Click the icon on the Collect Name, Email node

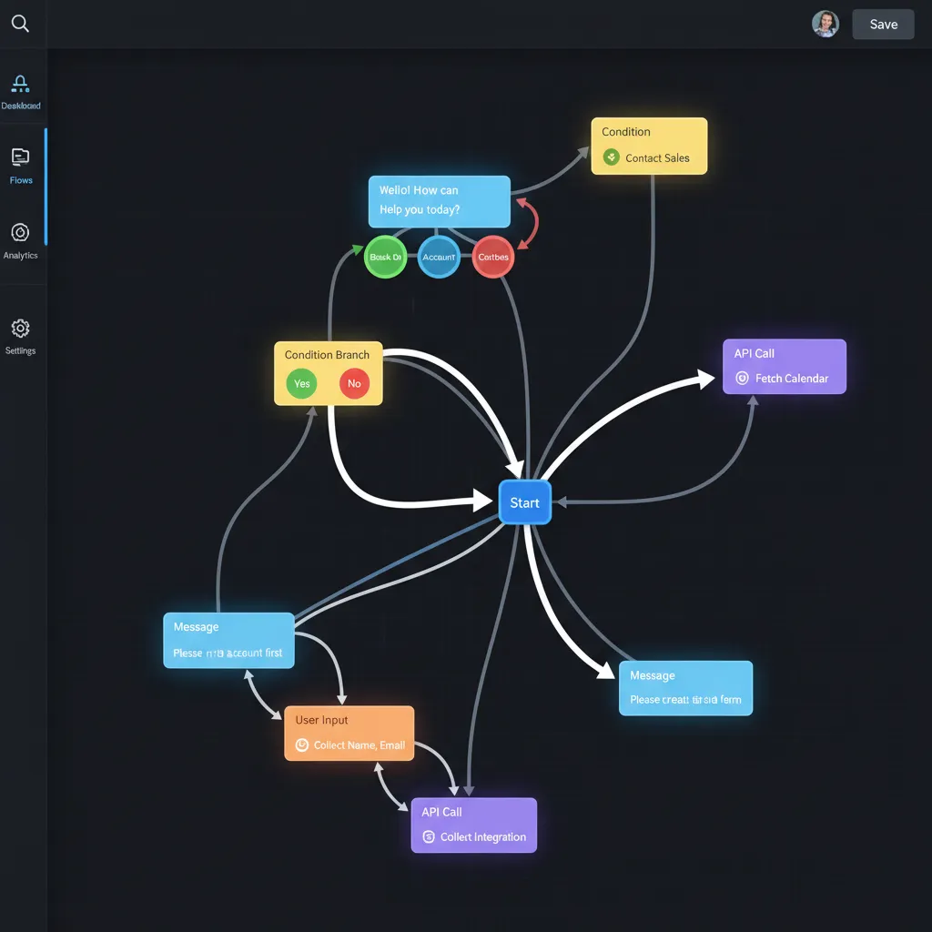(300, 745)
